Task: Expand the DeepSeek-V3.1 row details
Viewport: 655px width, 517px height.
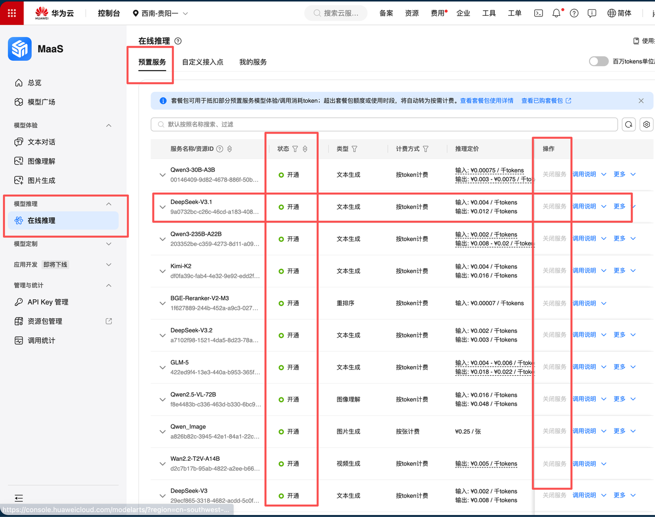Action: click(x=162, y=207)
